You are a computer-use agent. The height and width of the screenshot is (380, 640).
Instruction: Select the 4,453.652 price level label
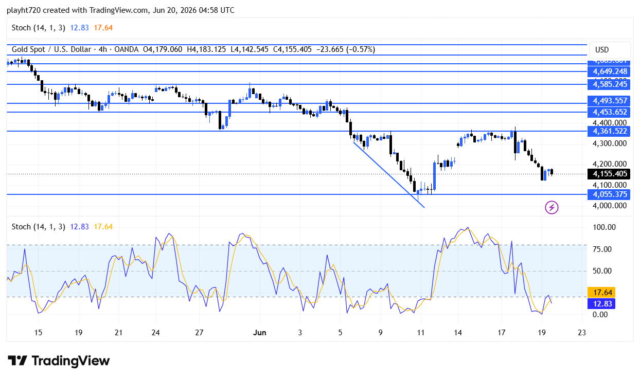(610, 112)
